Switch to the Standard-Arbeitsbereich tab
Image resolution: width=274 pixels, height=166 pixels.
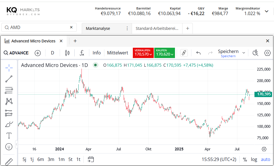tap(157, 28)
